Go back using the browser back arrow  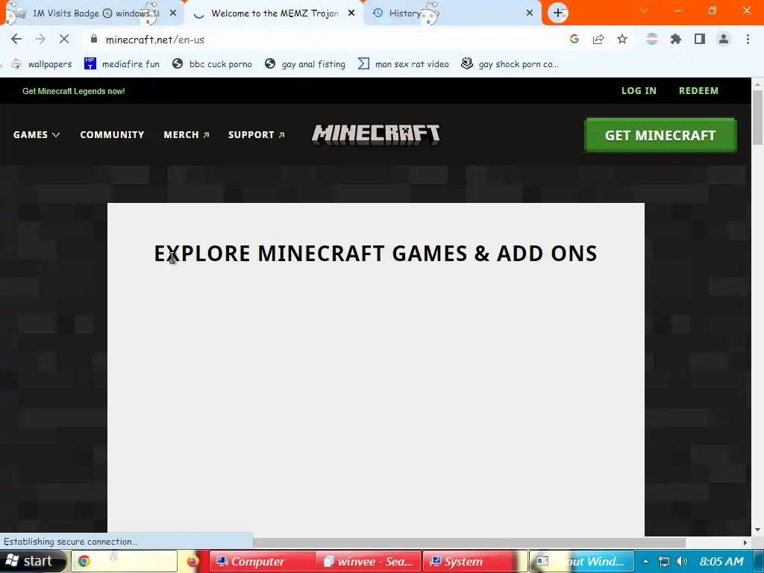[x=16, y=40]
